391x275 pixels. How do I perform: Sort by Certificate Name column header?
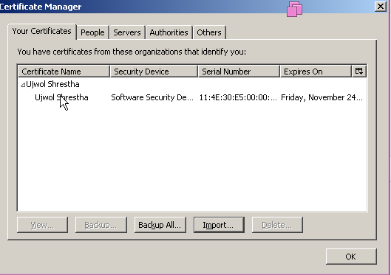(x=64, y=72)
